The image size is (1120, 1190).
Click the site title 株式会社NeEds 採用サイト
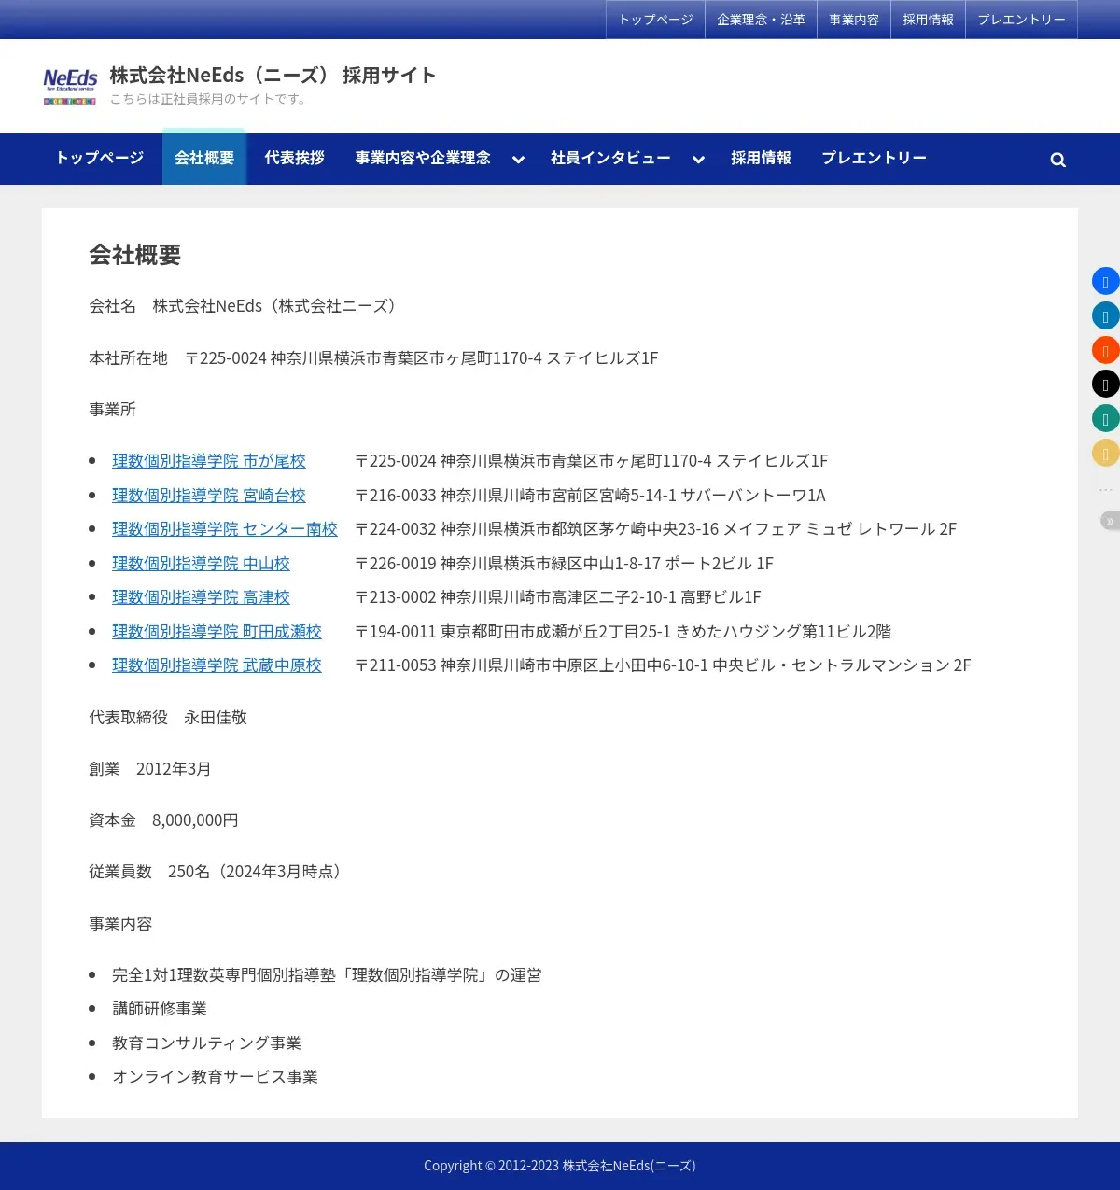273,75
